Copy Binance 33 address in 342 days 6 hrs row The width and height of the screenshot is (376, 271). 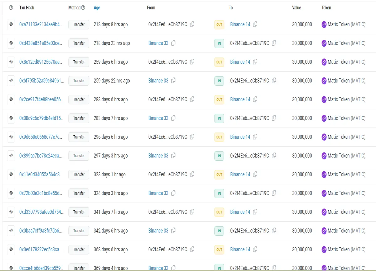173,230
